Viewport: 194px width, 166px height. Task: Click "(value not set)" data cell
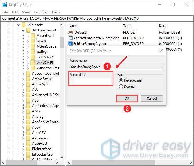(x=170, y=32)
